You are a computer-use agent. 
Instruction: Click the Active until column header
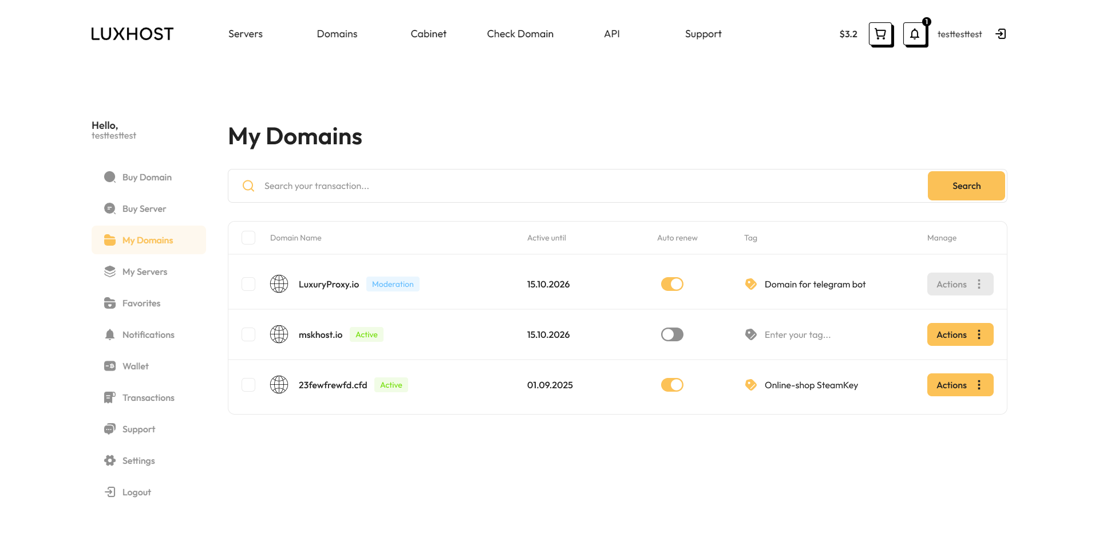click(x=546, y=238)
